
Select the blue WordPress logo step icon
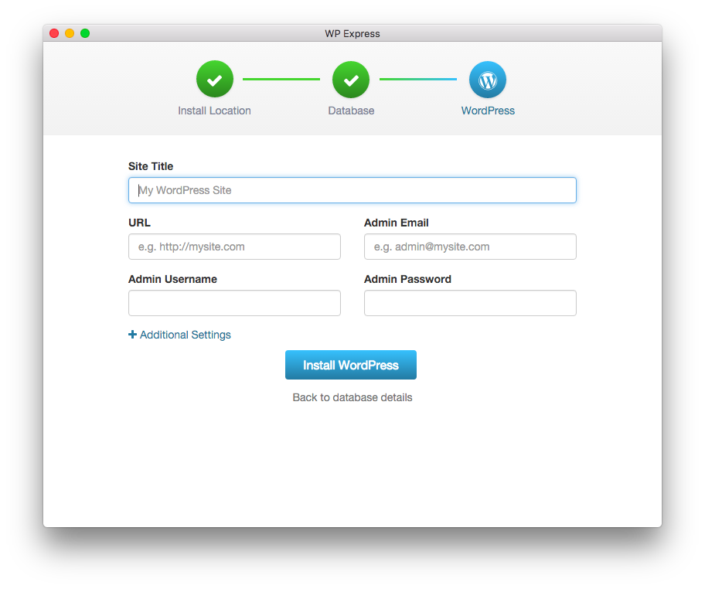[488, 80]
